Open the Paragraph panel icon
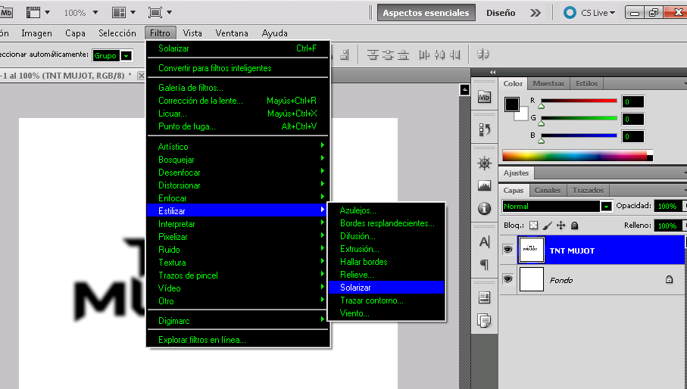Screen dimensions: 687x389 485,264
